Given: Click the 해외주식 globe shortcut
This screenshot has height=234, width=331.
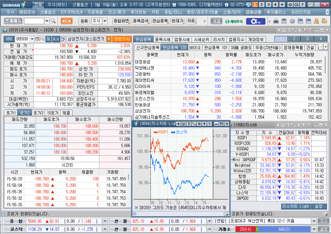Looking at the screenshot, I should pos(234,21).
